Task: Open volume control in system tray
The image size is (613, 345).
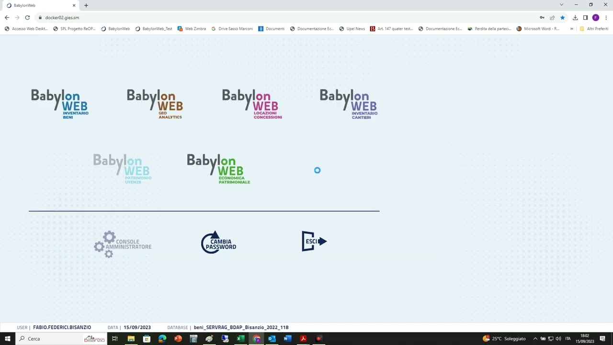Action: click(x=558, y=339)
